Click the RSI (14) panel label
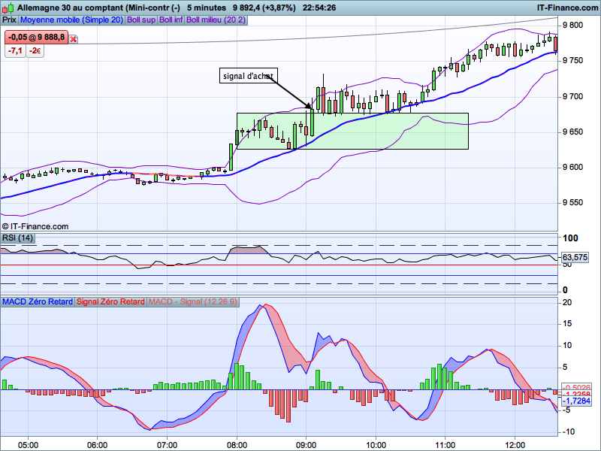This screenshot has width=601, height=451. point(17,238)
